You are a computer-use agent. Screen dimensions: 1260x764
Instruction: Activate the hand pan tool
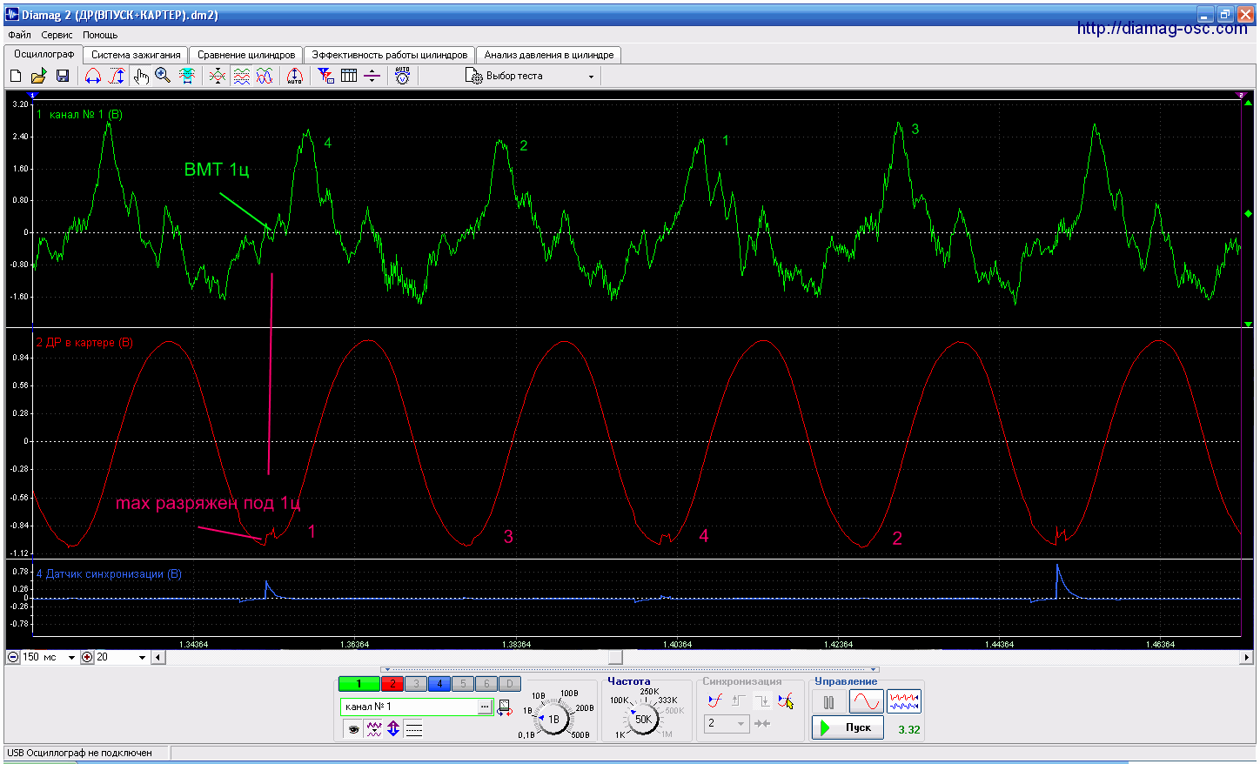click(141, 77)
